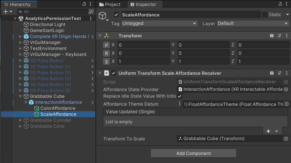The height and width of the screenshot is (163, 291).
Task: Collapse the Transform component foldout
Action: click(x=100, y=36)
